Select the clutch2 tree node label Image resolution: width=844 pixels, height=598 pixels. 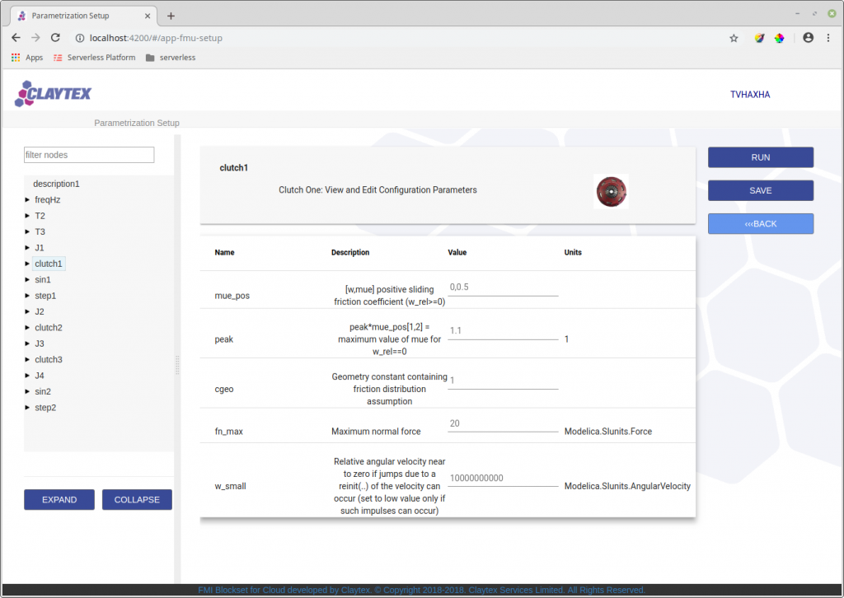pyautogui.click(x=49, y=328)
